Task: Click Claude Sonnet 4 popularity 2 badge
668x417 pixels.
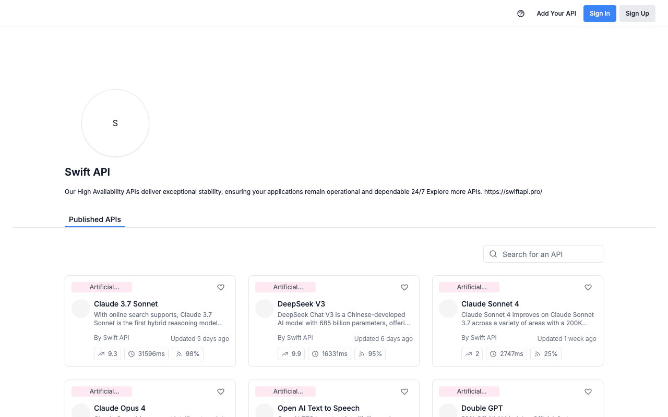Action: (472, 354)
